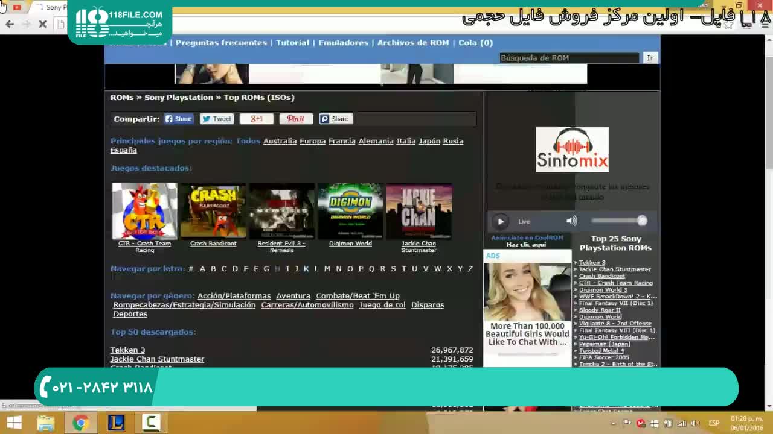Open the Jackie Chan Stuntmaster cover thumbnail

click(419, 211)
